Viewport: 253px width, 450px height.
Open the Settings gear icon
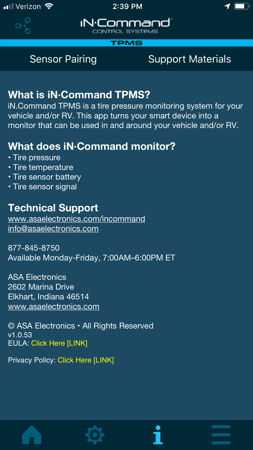(95, 435)
